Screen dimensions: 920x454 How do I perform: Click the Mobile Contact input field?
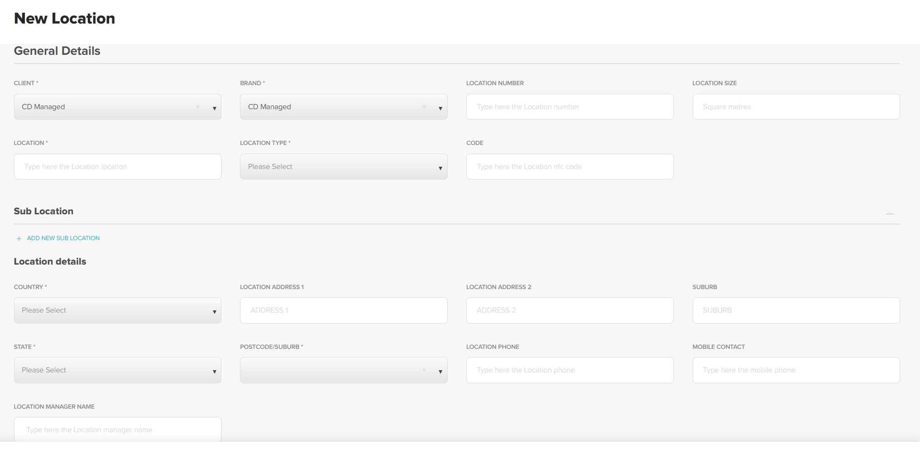pyautogui.click(x=795, y=370)
